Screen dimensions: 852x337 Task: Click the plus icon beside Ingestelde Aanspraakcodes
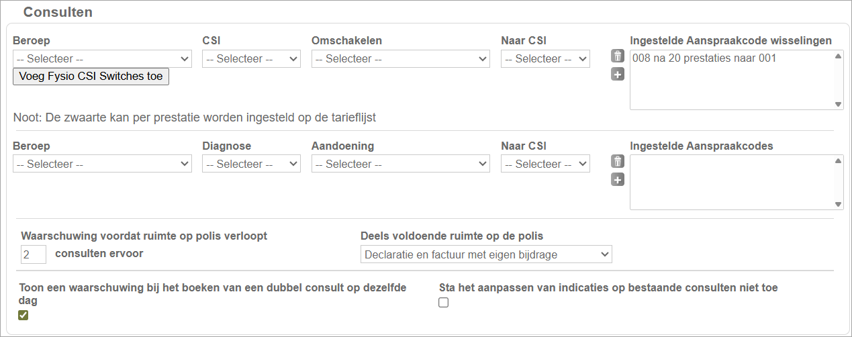[618, 179]
